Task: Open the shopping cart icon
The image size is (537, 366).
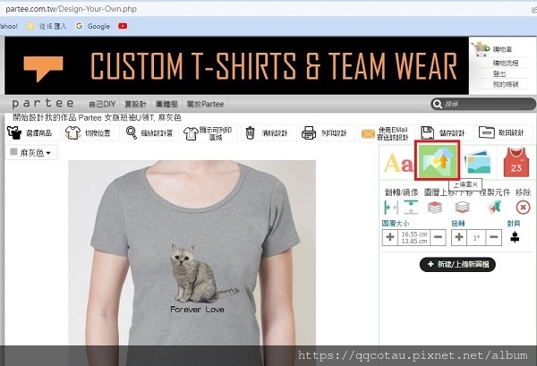Action: pos(481,49)
